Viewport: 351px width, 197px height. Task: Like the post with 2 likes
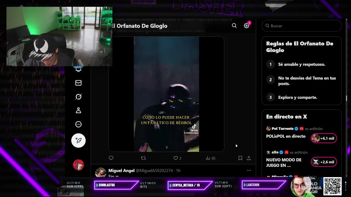tap(177, 158)
